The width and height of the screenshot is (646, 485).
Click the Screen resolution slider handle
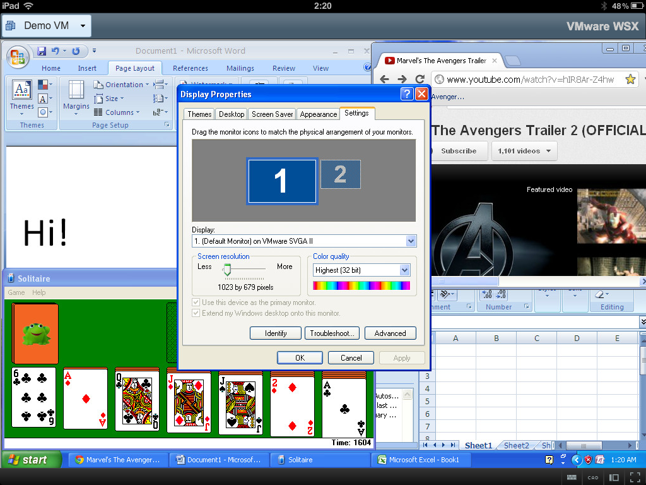[x=227, y=270]
